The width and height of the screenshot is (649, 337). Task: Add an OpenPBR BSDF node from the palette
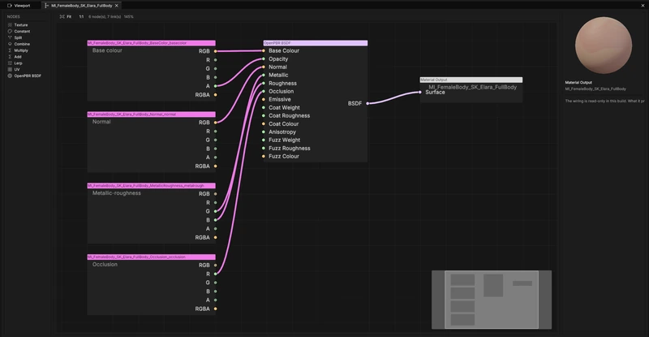click(x=24, y=76)
